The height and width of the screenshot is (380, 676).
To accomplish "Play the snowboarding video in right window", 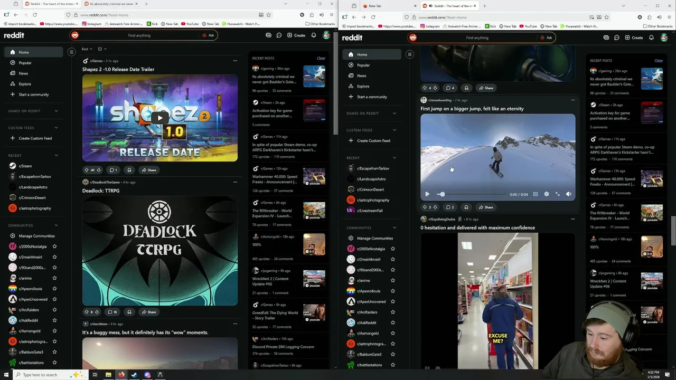I will coord(427,194).
